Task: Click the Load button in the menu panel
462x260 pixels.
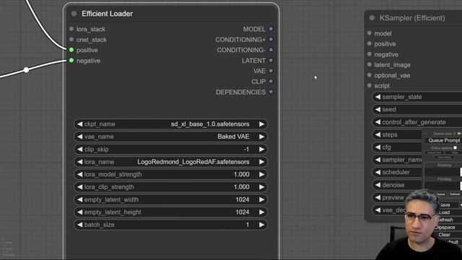Action: (445, 212)
